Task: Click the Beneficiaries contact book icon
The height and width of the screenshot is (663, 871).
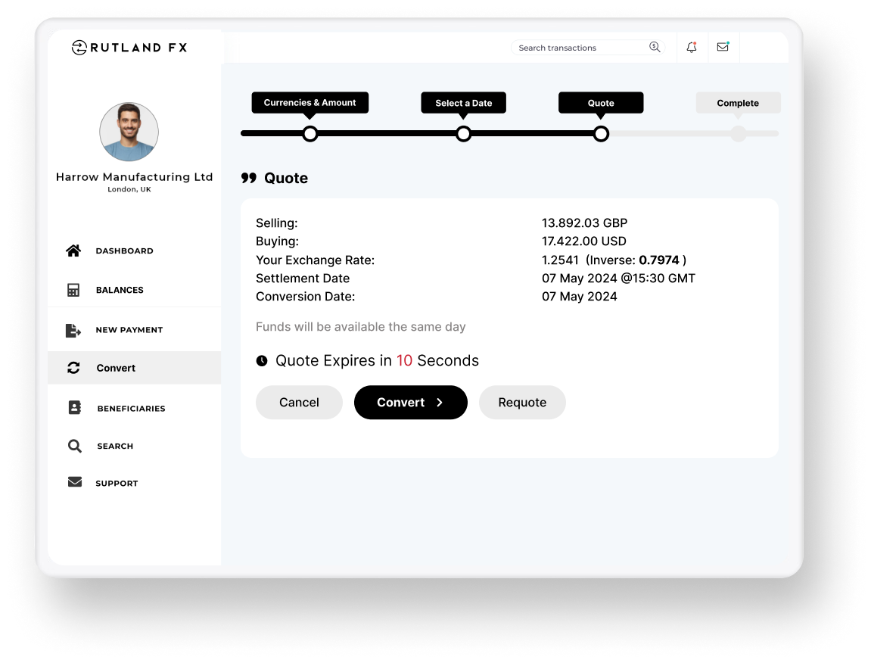Action: (74, 408)
